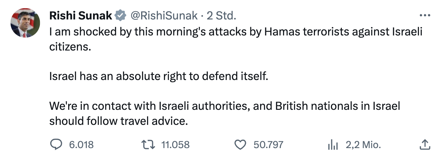
Task: Click the 6.018 reply count
Action: 81,145
